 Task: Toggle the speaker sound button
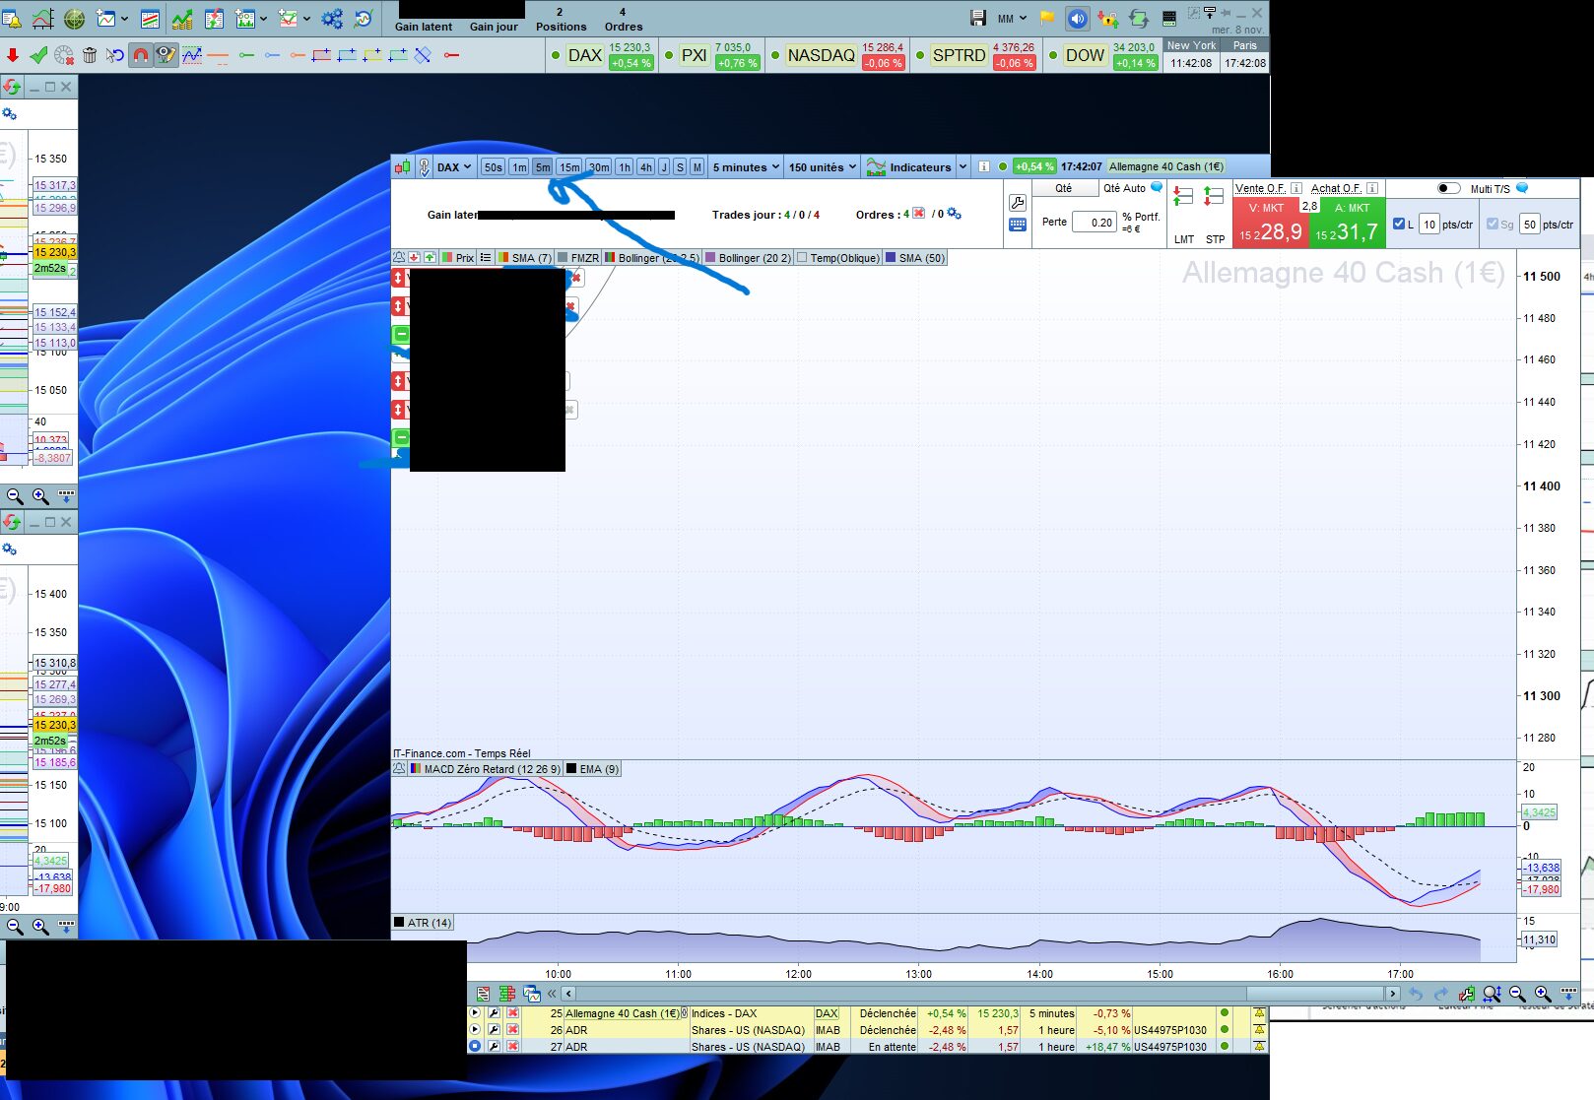point(1077,19)
